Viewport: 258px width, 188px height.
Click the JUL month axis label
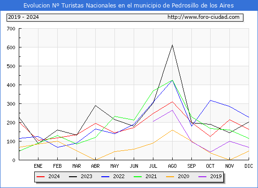pos(153,166)
